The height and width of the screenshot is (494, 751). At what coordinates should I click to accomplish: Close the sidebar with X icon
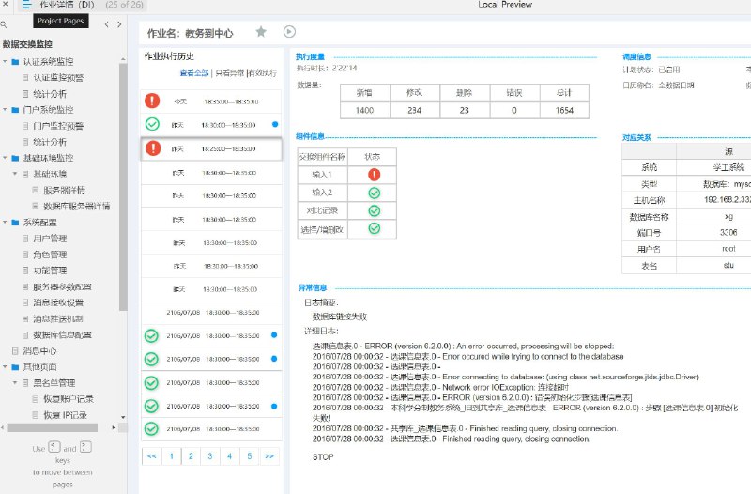coord(5,4)
